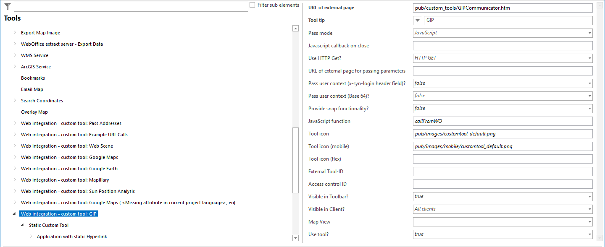The width and height of the screenshot is (605, 247).
Task: Open the Provide snap functionality? dropdown
Action: pyautogui.click(x=588, y=108)
